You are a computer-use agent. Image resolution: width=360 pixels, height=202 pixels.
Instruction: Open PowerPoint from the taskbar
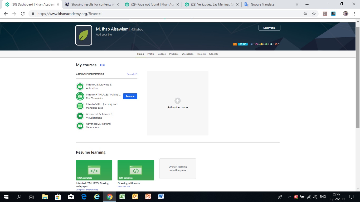[x=148, y=197]
